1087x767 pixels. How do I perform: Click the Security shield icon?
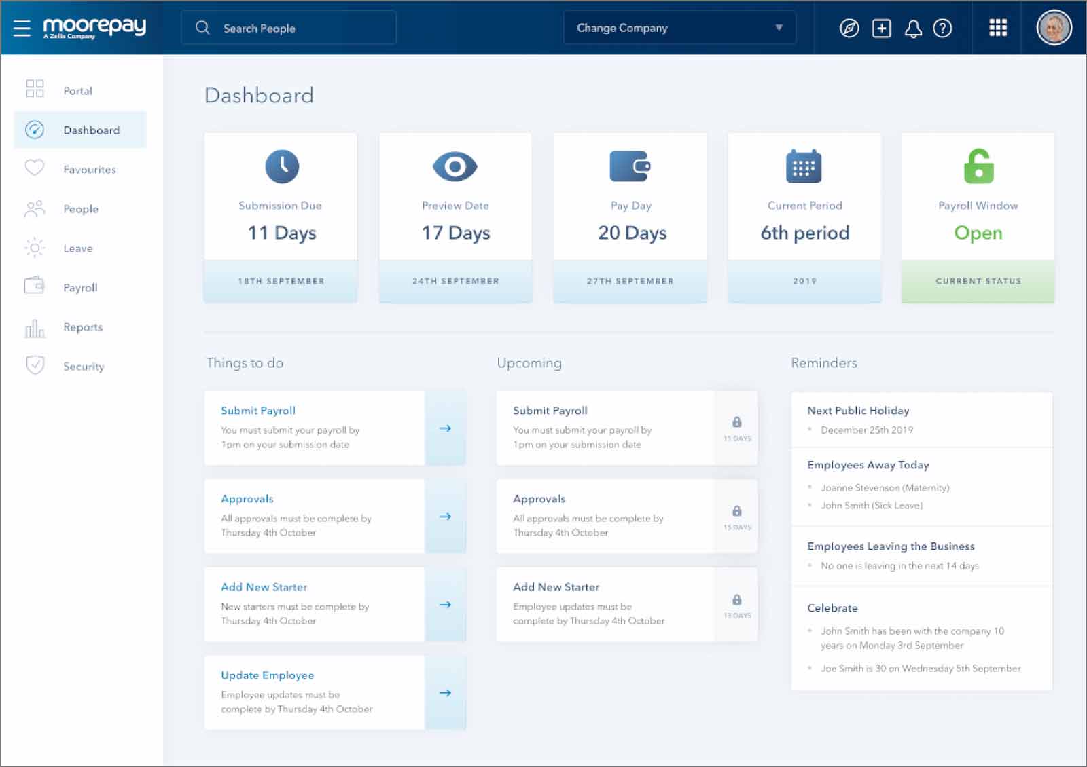tap(33, 366)
